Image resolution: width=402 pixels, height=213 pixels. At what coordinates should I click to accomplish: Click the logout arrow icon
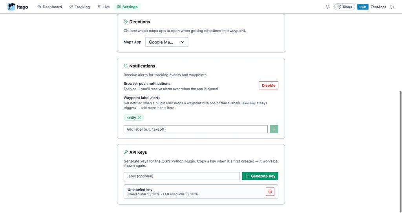(x=392, y=7)
